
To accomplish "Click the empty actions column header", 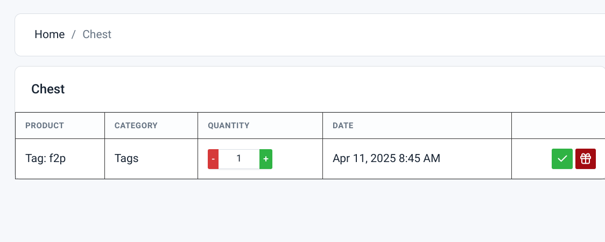I will (x=558, y=126).
